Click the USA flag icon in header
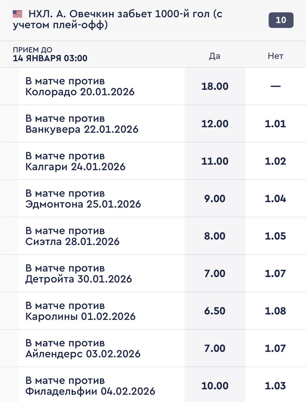 (17, 14)
